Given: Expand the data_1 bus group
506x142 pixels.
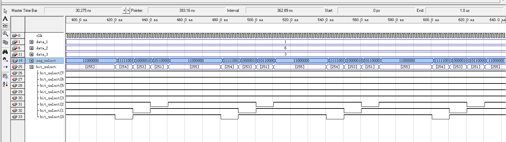Looking at the screenshot, I should tap(31, 42).
